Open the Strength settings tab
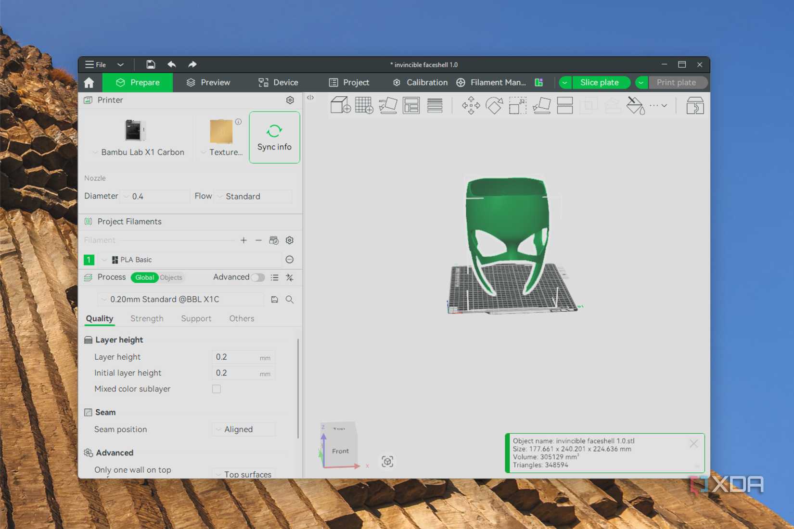The image size is (794, 529). click(147, 318)
